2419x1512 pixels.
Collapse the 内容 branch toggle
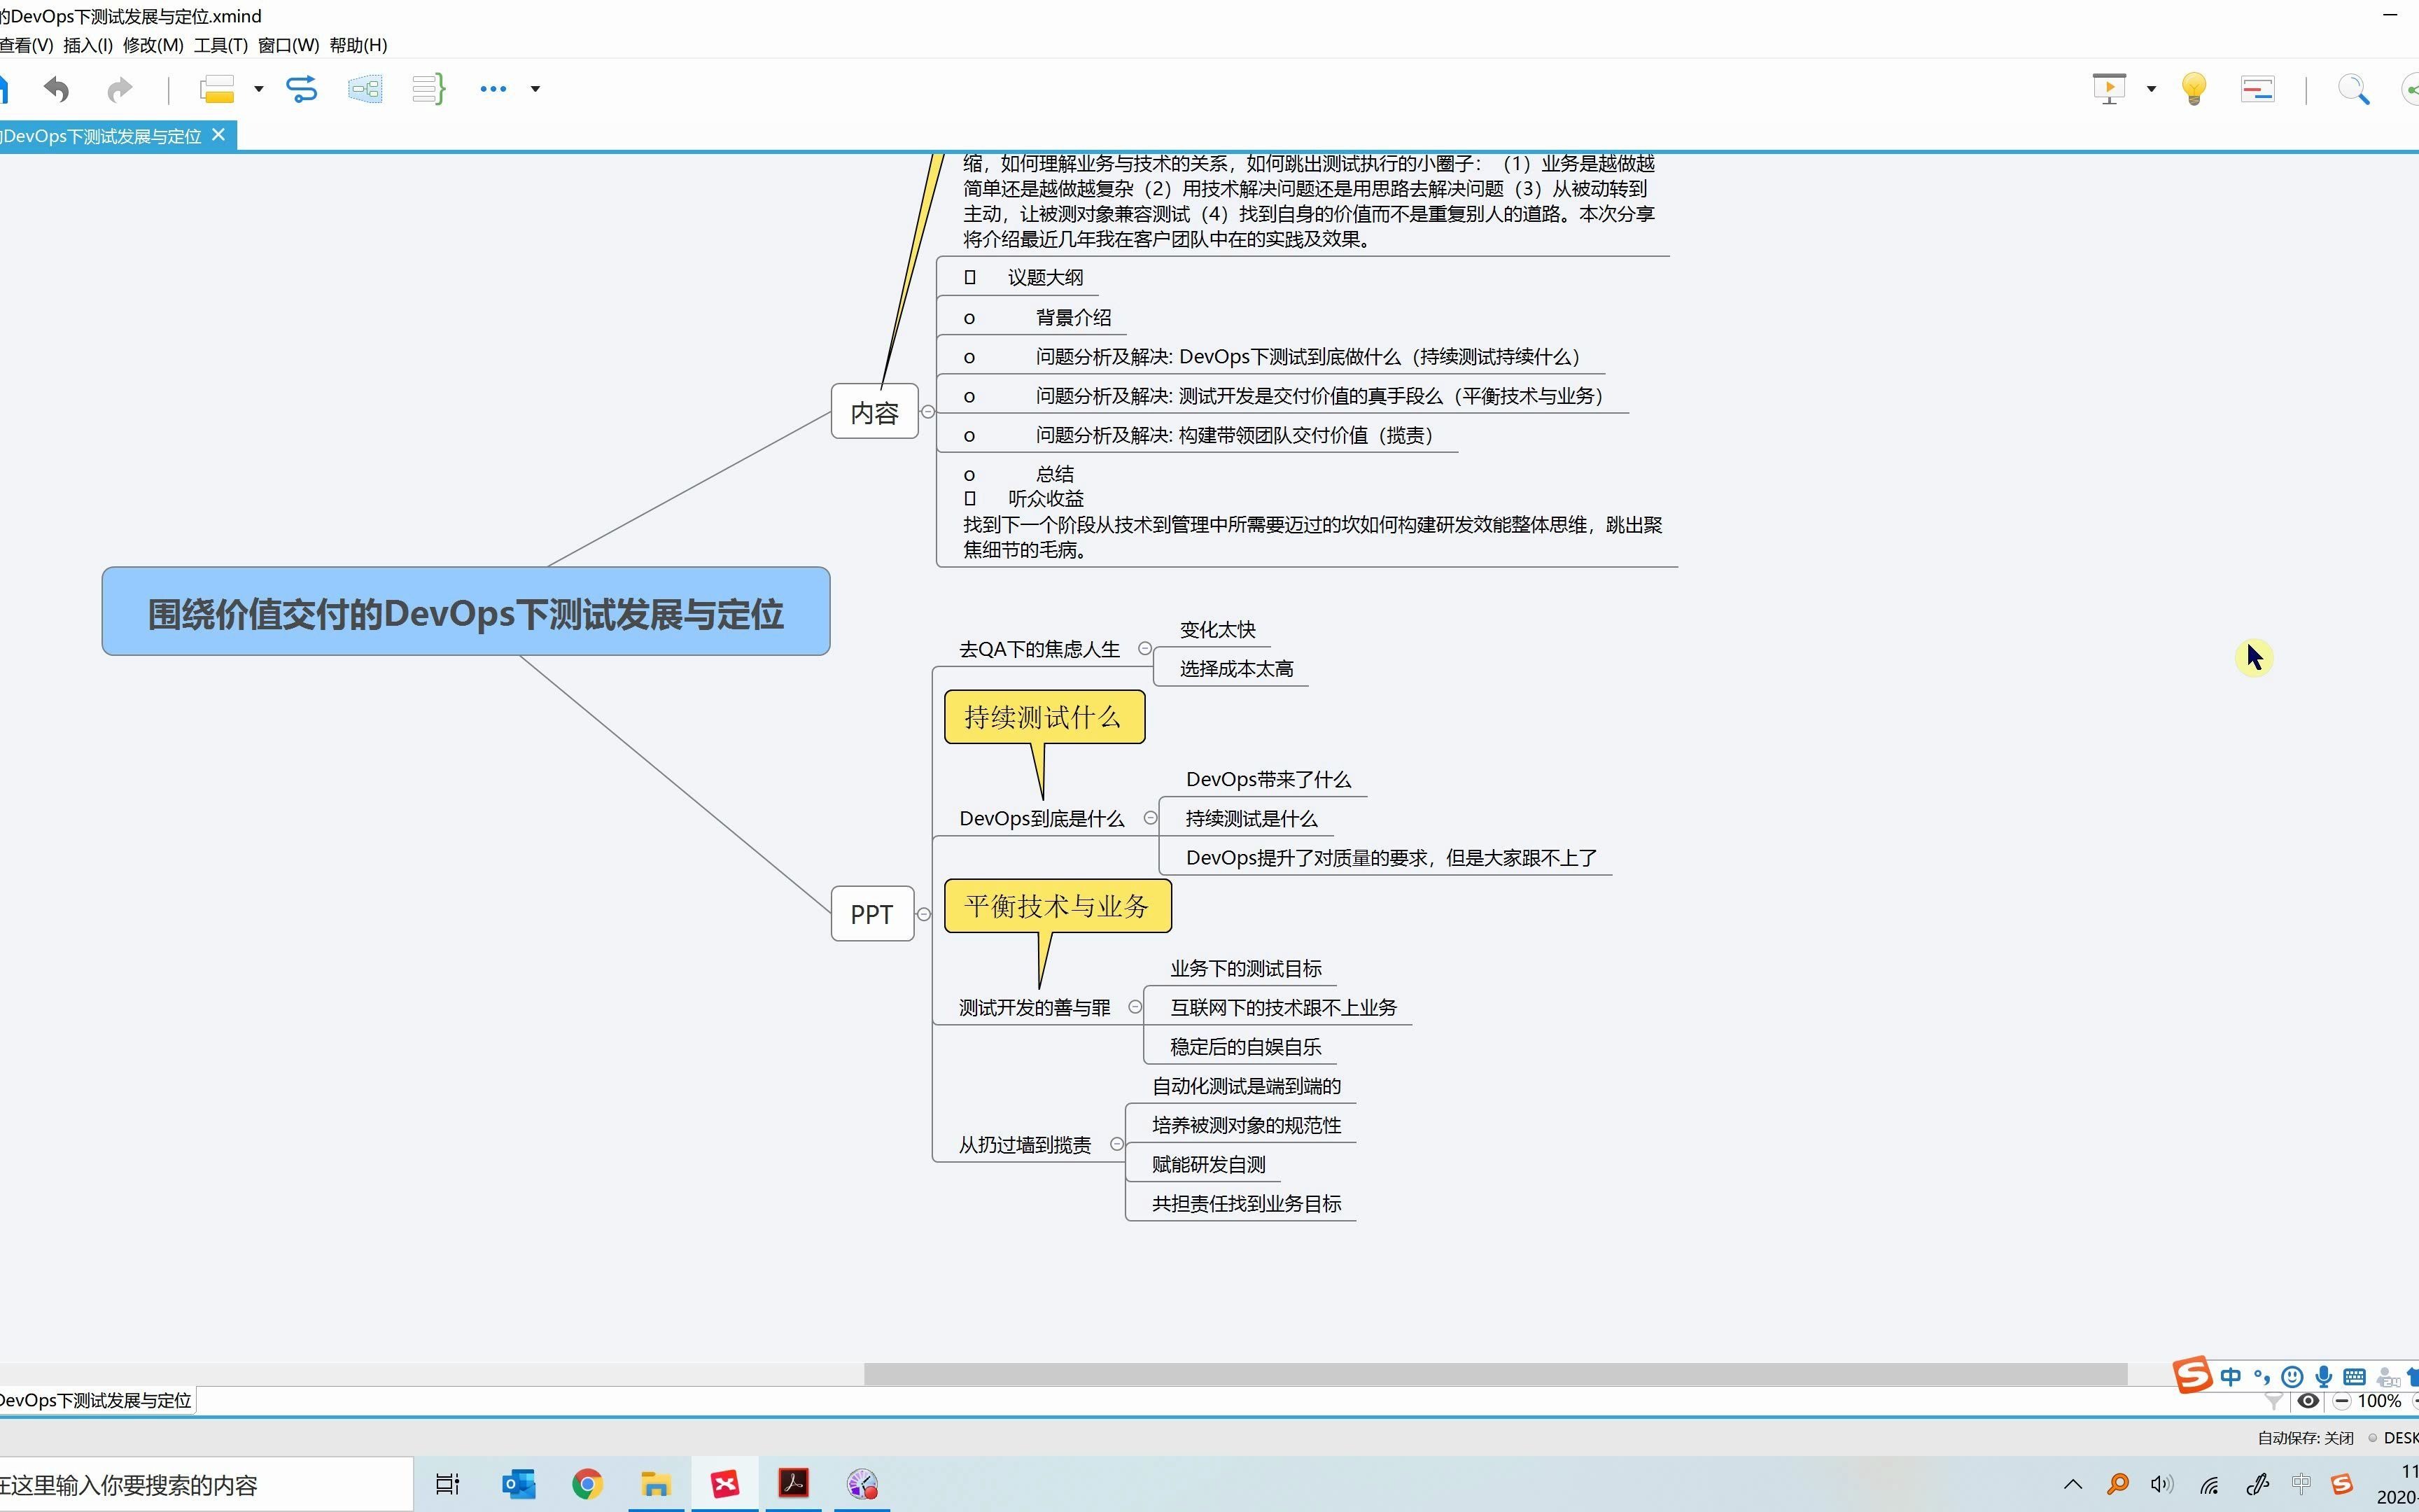click(929, 412)
